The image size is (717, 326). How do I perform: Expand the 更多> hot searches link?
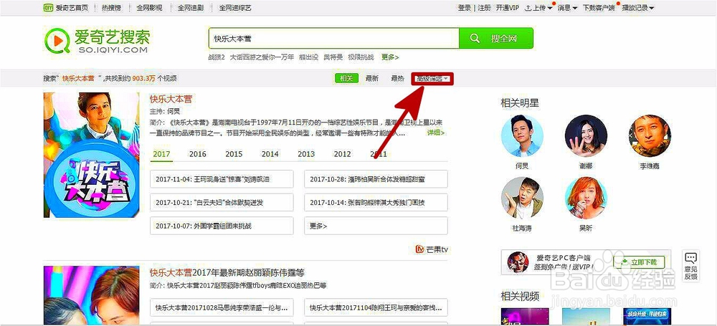point(390,57)
